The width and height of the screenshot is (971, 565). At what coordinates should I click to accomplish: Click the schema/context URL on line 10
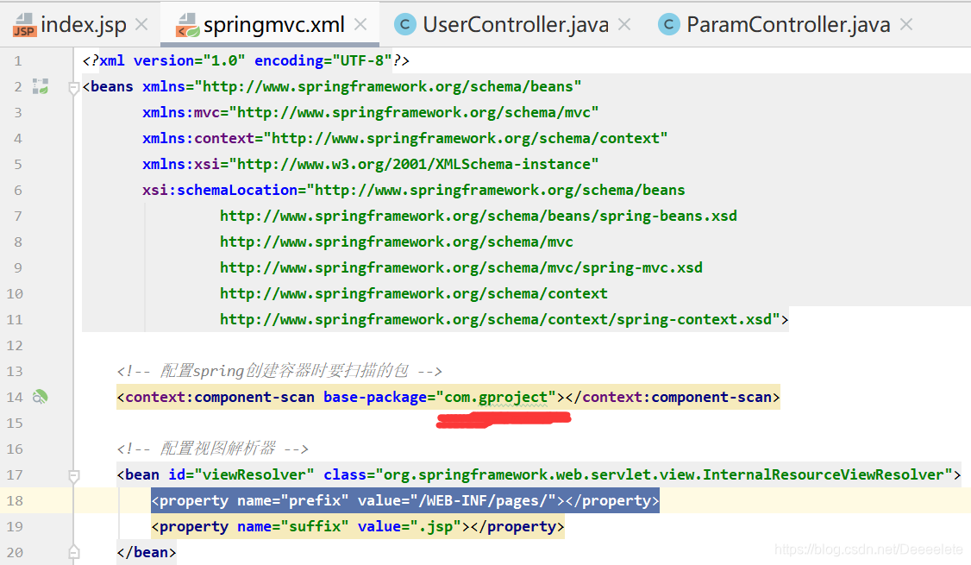(414, 293)
